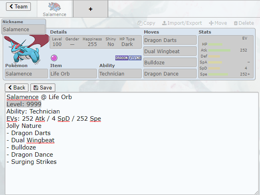Click the SpD stat bar
Screen dimensions: 260x195
tap(214, 68)
